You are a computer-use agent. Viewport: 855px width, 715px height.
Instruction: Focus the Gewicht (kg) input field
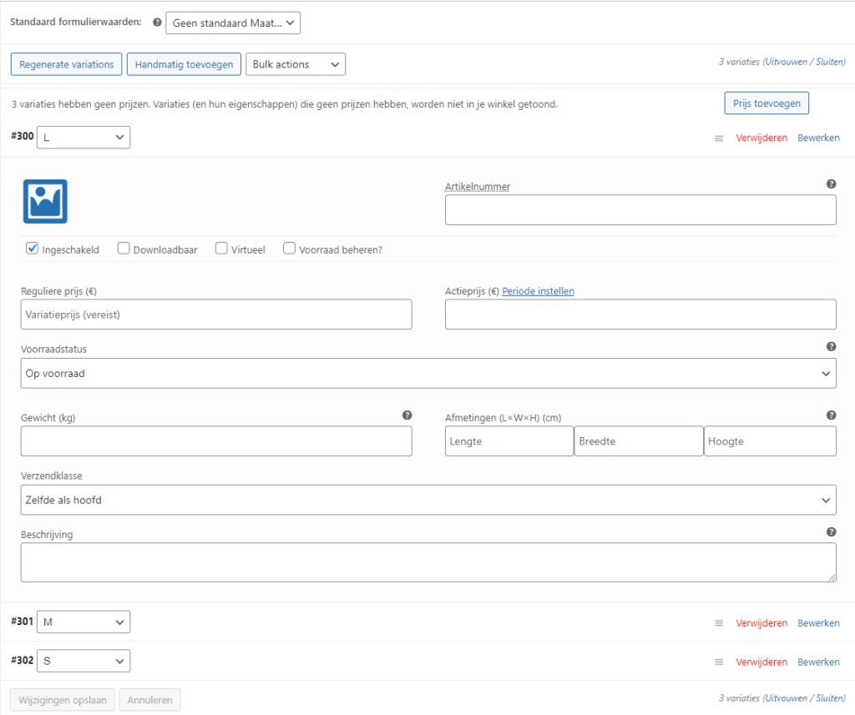(x=216, y=441)
